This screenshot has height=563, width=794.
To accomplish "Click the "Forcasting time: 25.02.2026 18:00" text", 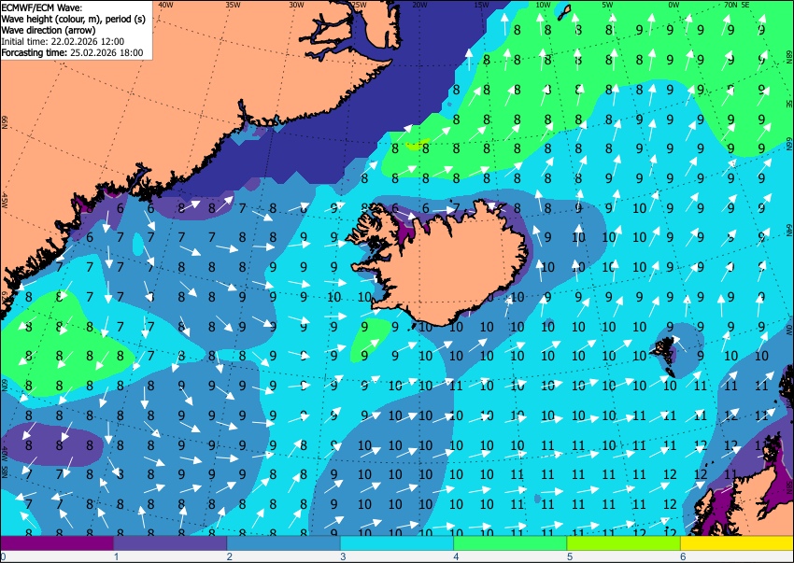I will pyautogui.click(x=73, y=52).
